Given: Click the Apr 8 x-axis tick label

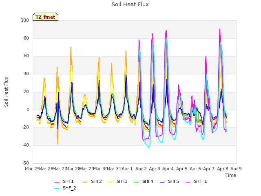Looking at the screenshot, I should click(x=223, y=169).
